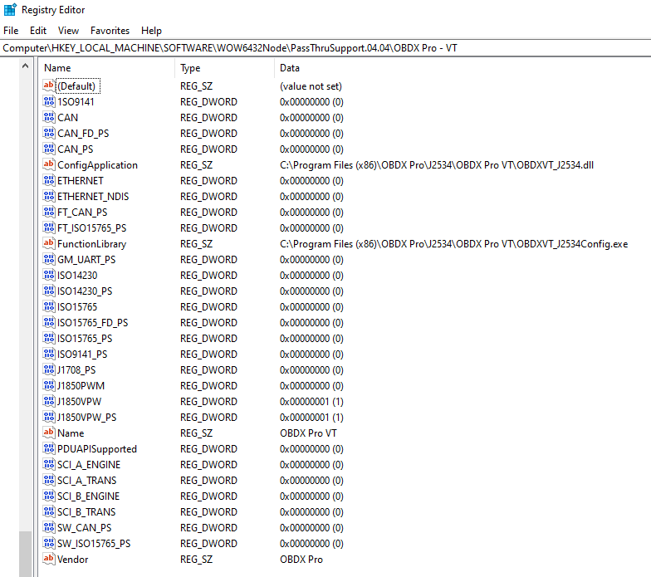Click the 0x00000000 data for CAN
The image size is (651, 577).
[x=311, y=118]
